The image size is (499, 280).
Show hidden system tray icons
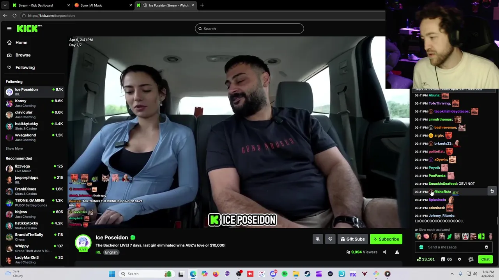(x=452, y=274)
